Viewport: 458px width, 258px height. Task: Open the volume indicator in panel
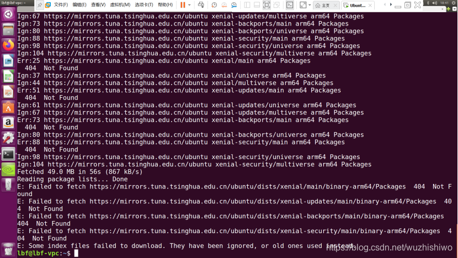click(435, 3)
